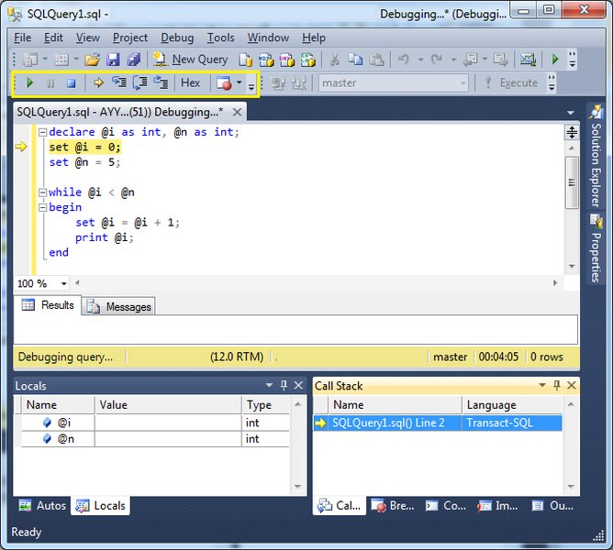Click the Change Connection icon

299,83
